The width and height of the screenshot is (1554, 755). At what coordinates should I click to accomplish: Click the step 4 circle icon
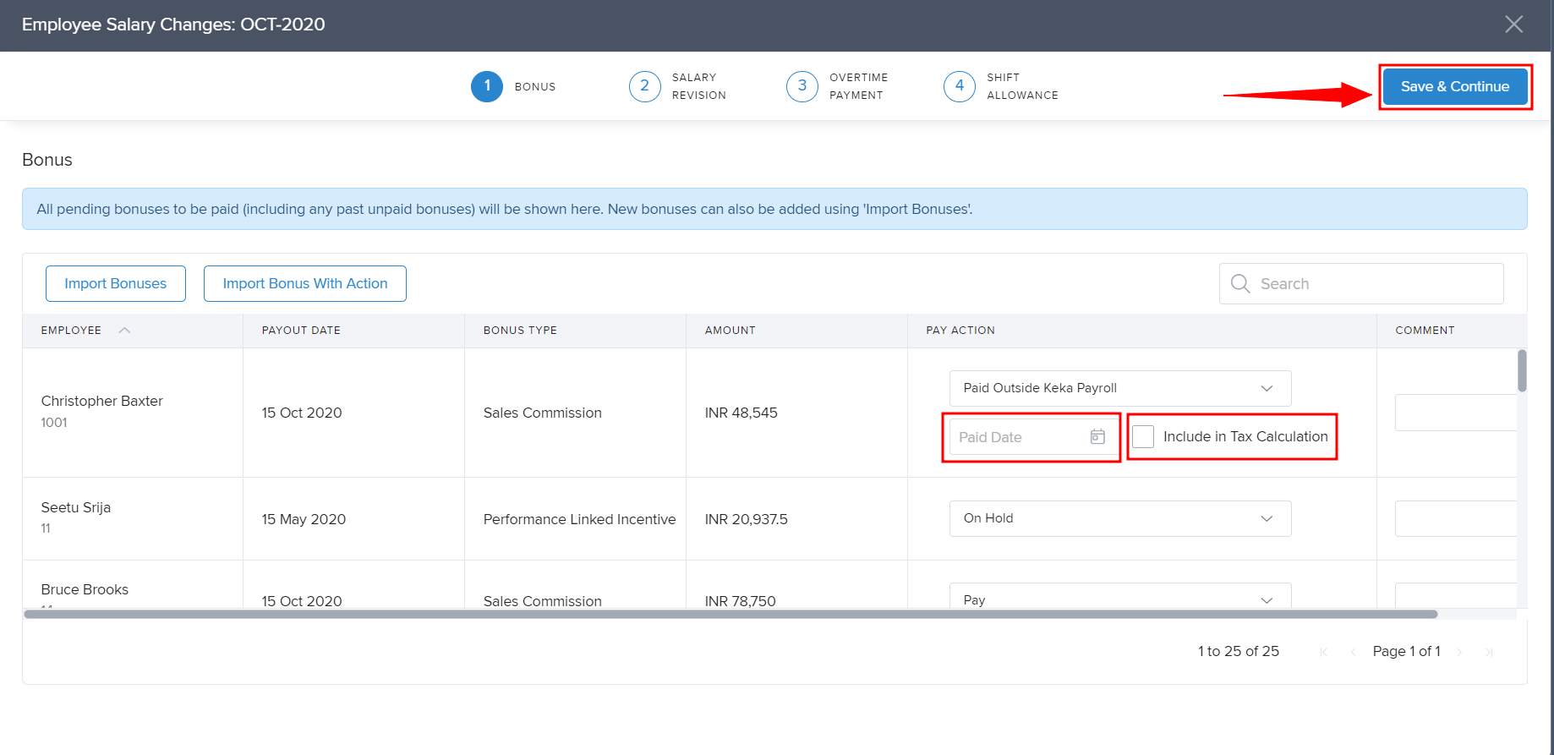tap(959, 86)
